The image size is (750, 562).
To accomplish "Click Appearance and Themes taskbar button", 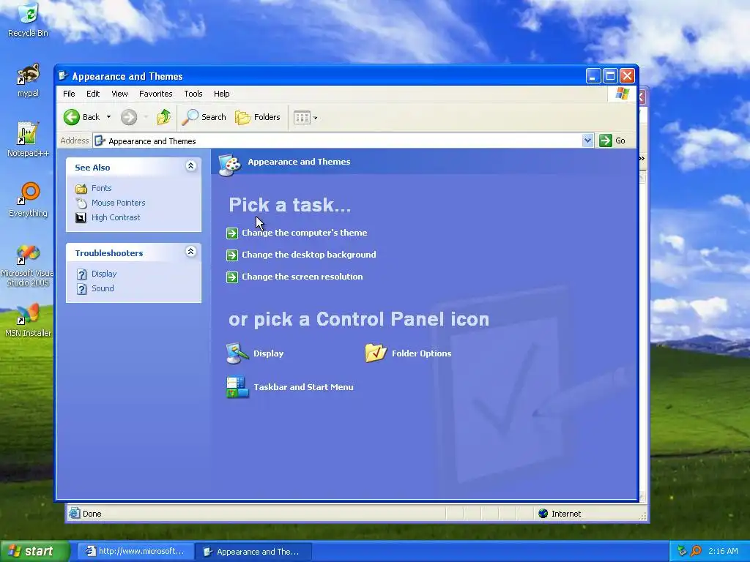I will [253, 552].
